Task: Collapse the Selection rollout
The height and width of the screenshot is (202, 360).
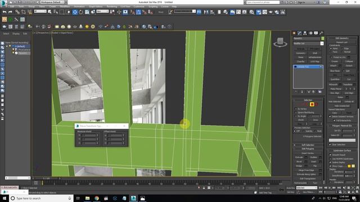Action: [308, 100]
